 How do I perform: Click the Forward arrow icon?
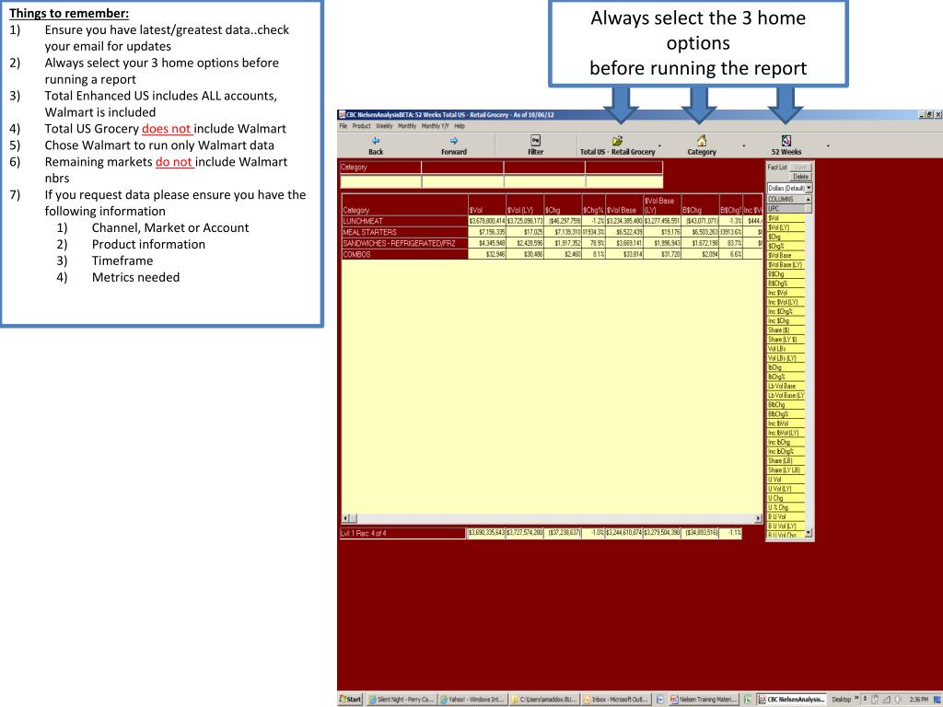coord(454,141)
